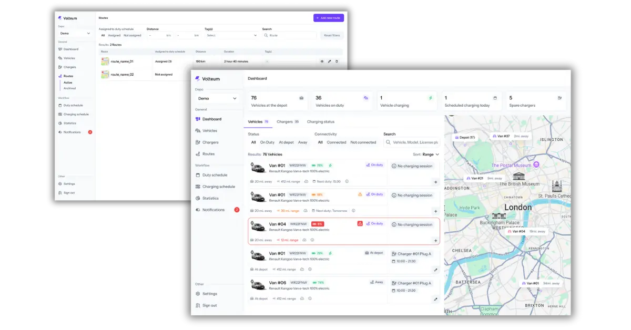
Task: Select Away status filter
Action: click(303, 142)
